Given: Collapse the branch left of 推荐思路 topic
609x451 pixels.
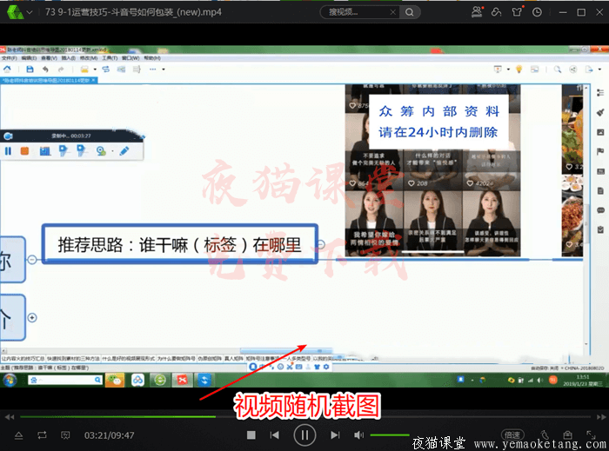Looking at the screenshot, I should tap(32, 259).
